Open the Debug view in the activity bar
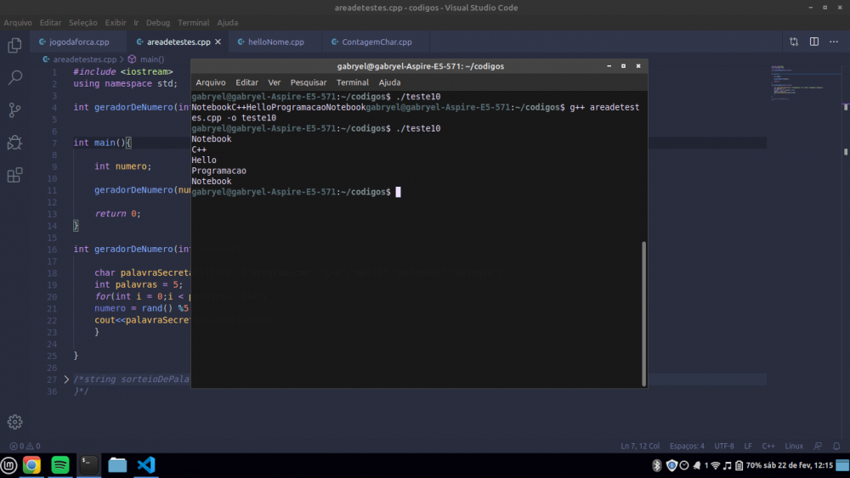 tap(14, 143)
